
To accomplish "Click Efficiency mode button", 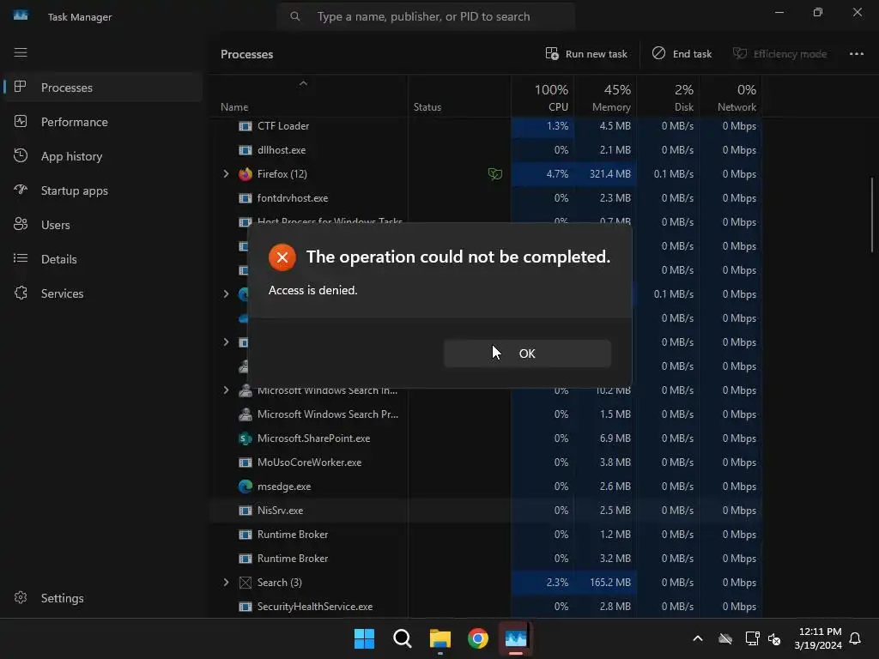I will pos(779,54).
